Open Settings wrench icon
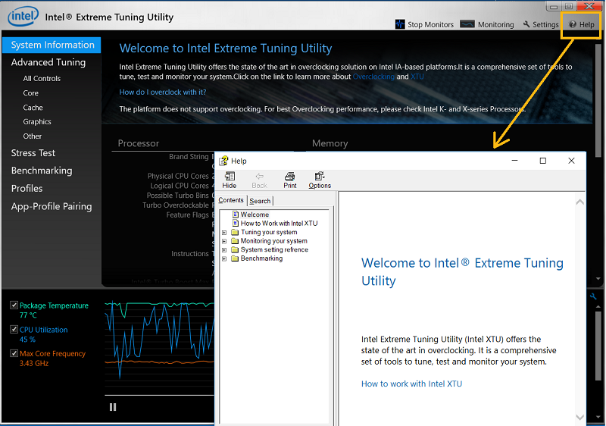The width and height of the screenshot is (606, 426). point(526,24)
